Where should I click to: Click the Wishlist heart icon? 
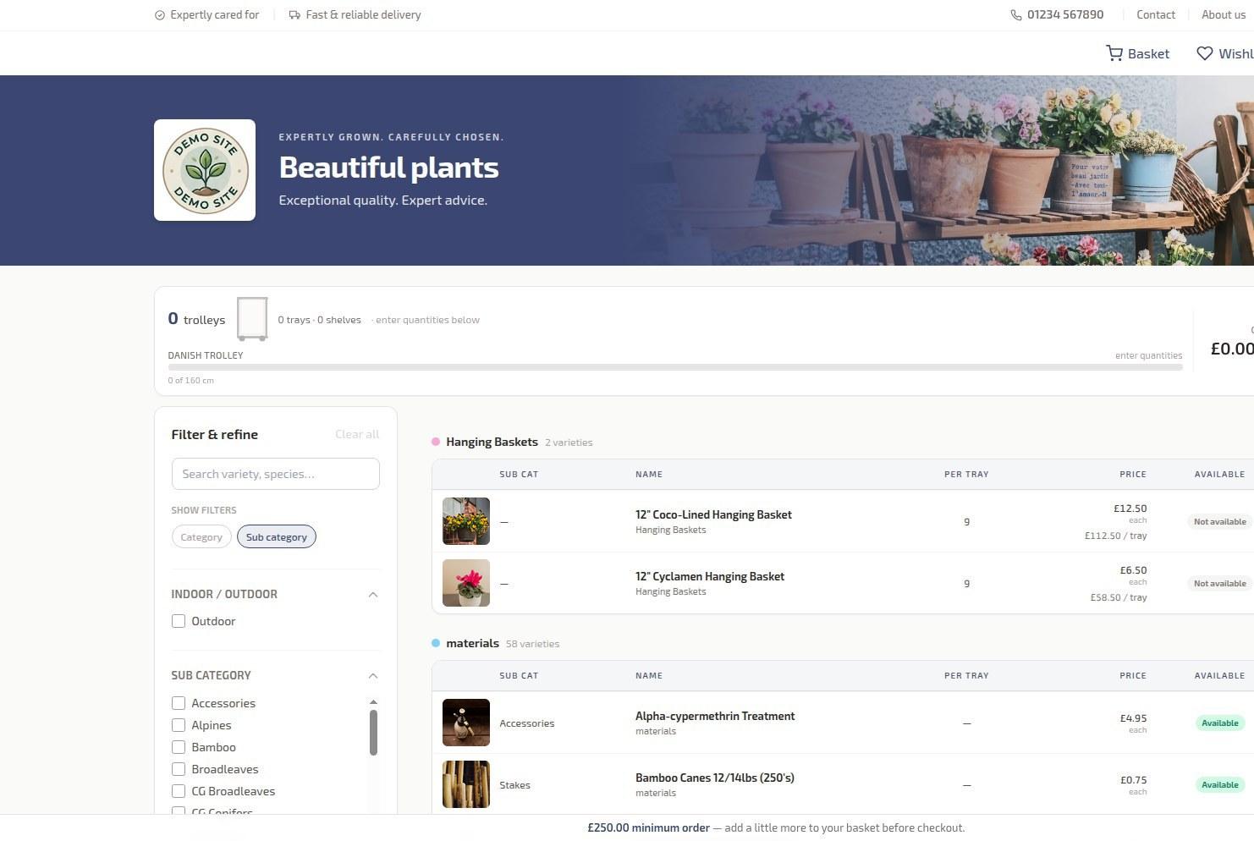[x=1205, y=53]
